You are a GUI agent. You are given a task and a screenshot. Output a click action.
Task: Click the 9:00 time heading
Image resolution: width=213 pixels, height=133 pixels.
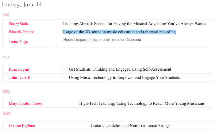[6, 91]
